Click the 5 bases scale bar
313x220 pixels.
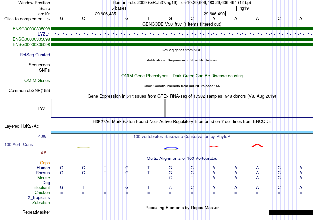182,8
